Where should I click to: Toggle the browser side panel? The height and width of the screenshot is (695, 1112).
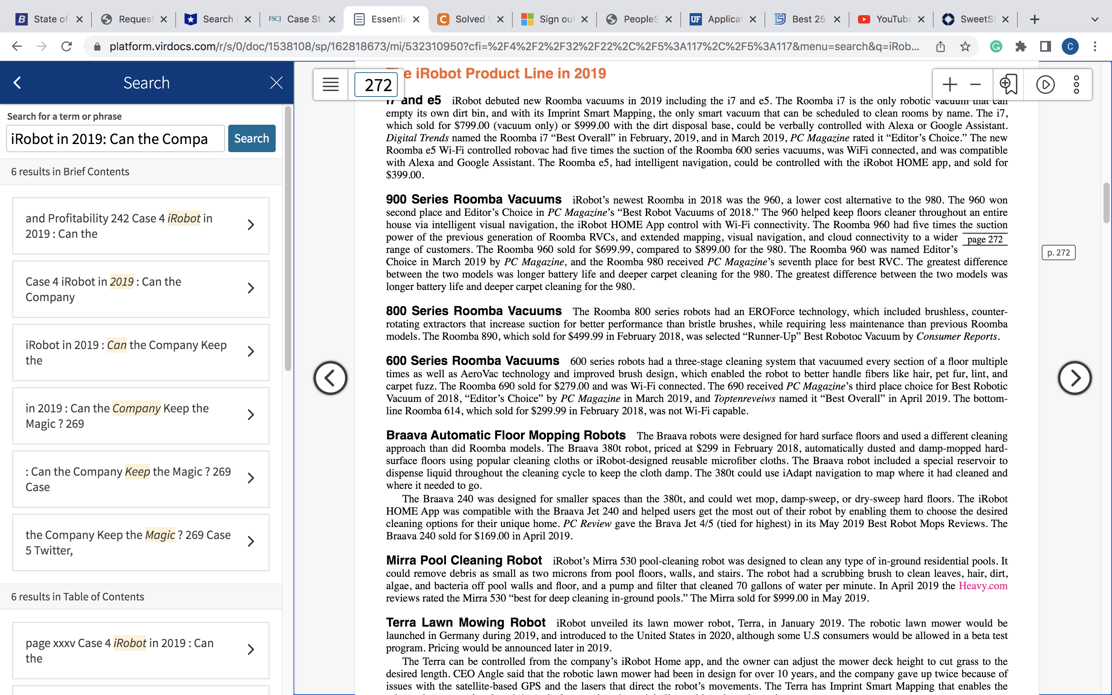click(1045, 46)
